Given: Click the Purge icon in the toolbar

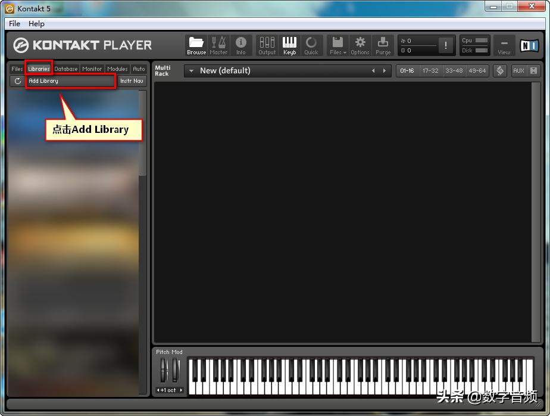Looking at the screenshot, I should pyautogui.click(x=383, y=45).
